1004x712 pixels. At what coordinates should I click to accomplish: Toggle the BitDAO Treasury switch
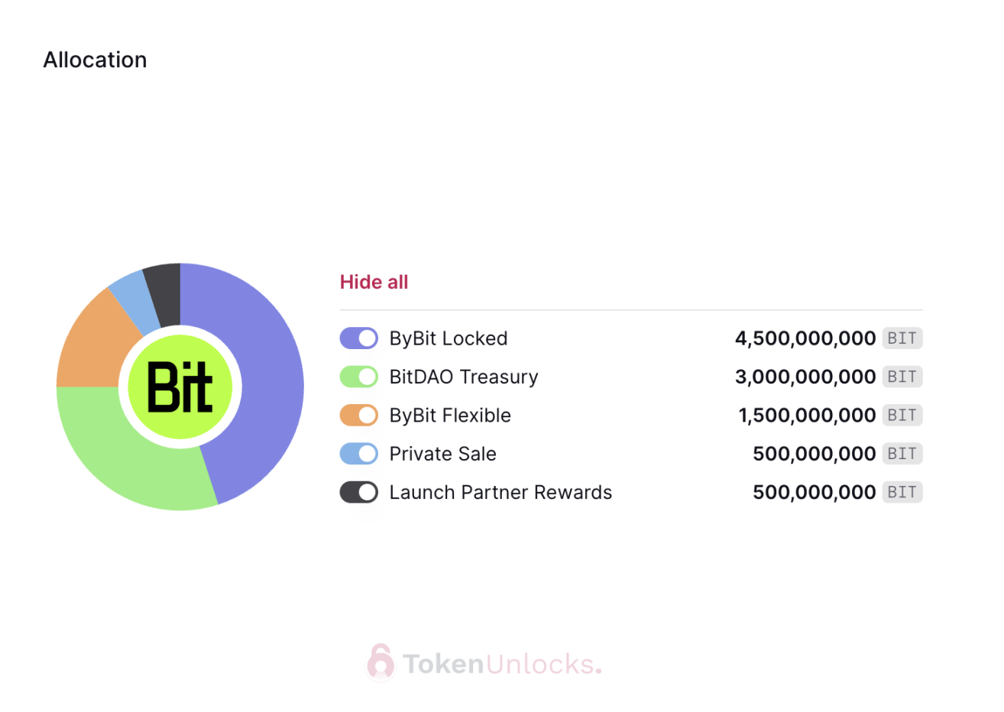(x=358, y=377)
